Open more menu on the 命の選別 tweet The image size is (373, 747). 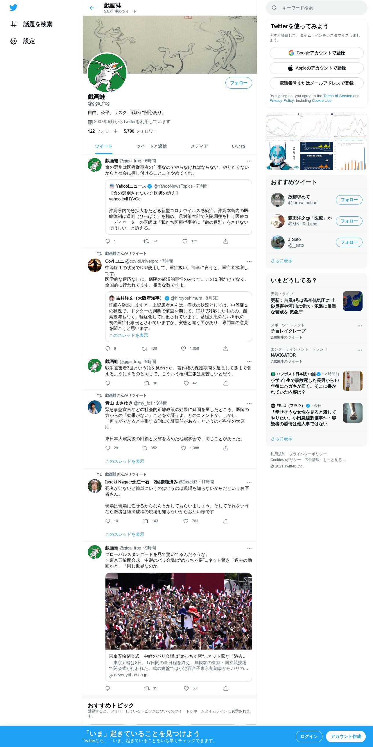click(249, 161)
